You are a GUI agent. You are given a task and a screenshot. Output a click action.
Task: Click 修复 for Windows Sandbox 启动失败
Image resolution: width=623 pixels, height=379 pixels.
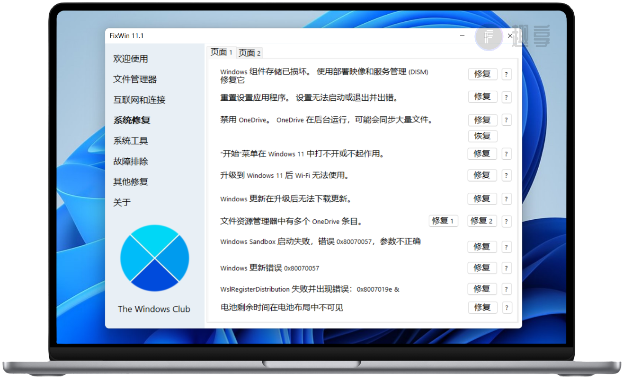pyautogui.click(x=482, y=247)
